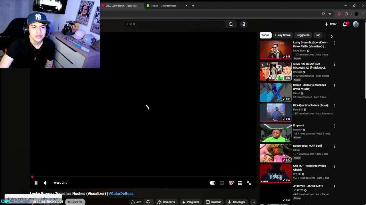Toggle the autoplay switch in player
This screenshot has width=366, height=205.
click(x=212, y=183)
